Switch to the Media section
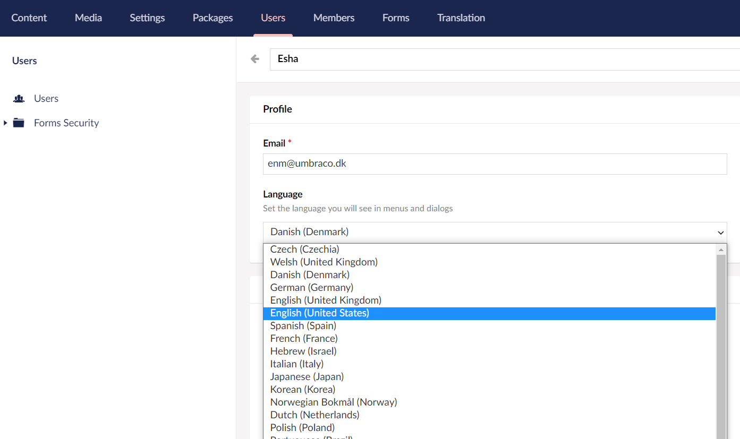Image resolution: width=740 pixels, height=439 pixels. [88, 18]
